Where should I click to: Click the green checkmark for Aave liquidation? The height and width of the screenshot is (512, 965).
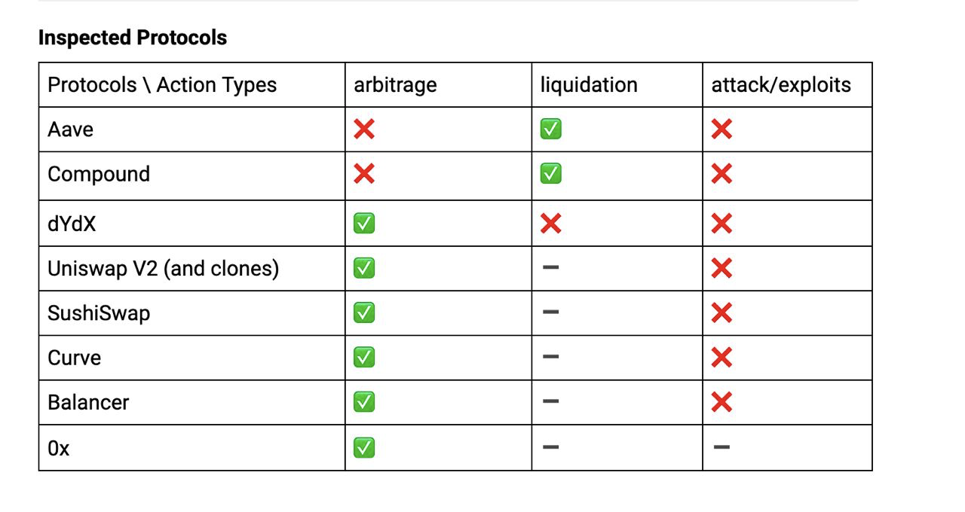(550, 130)
